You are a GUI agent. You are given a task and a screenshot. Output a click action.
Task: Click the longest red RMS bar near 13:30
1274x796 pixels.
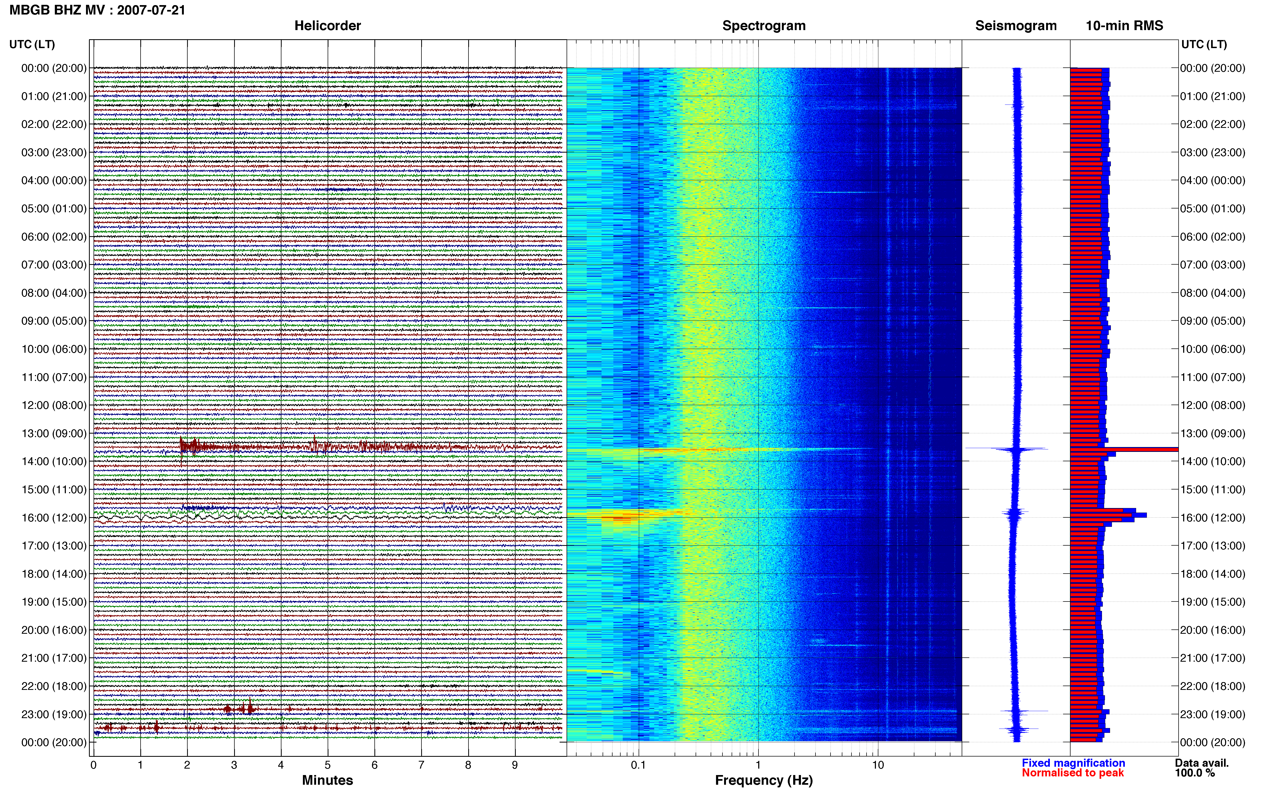[1124, 450]
